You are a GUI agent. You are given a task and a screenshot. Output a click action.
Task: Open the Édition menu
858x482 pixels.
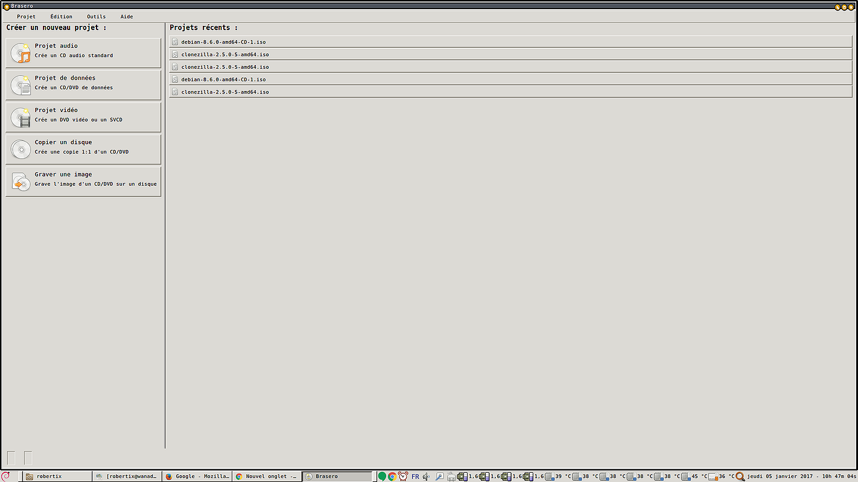(x=61, y=16)
